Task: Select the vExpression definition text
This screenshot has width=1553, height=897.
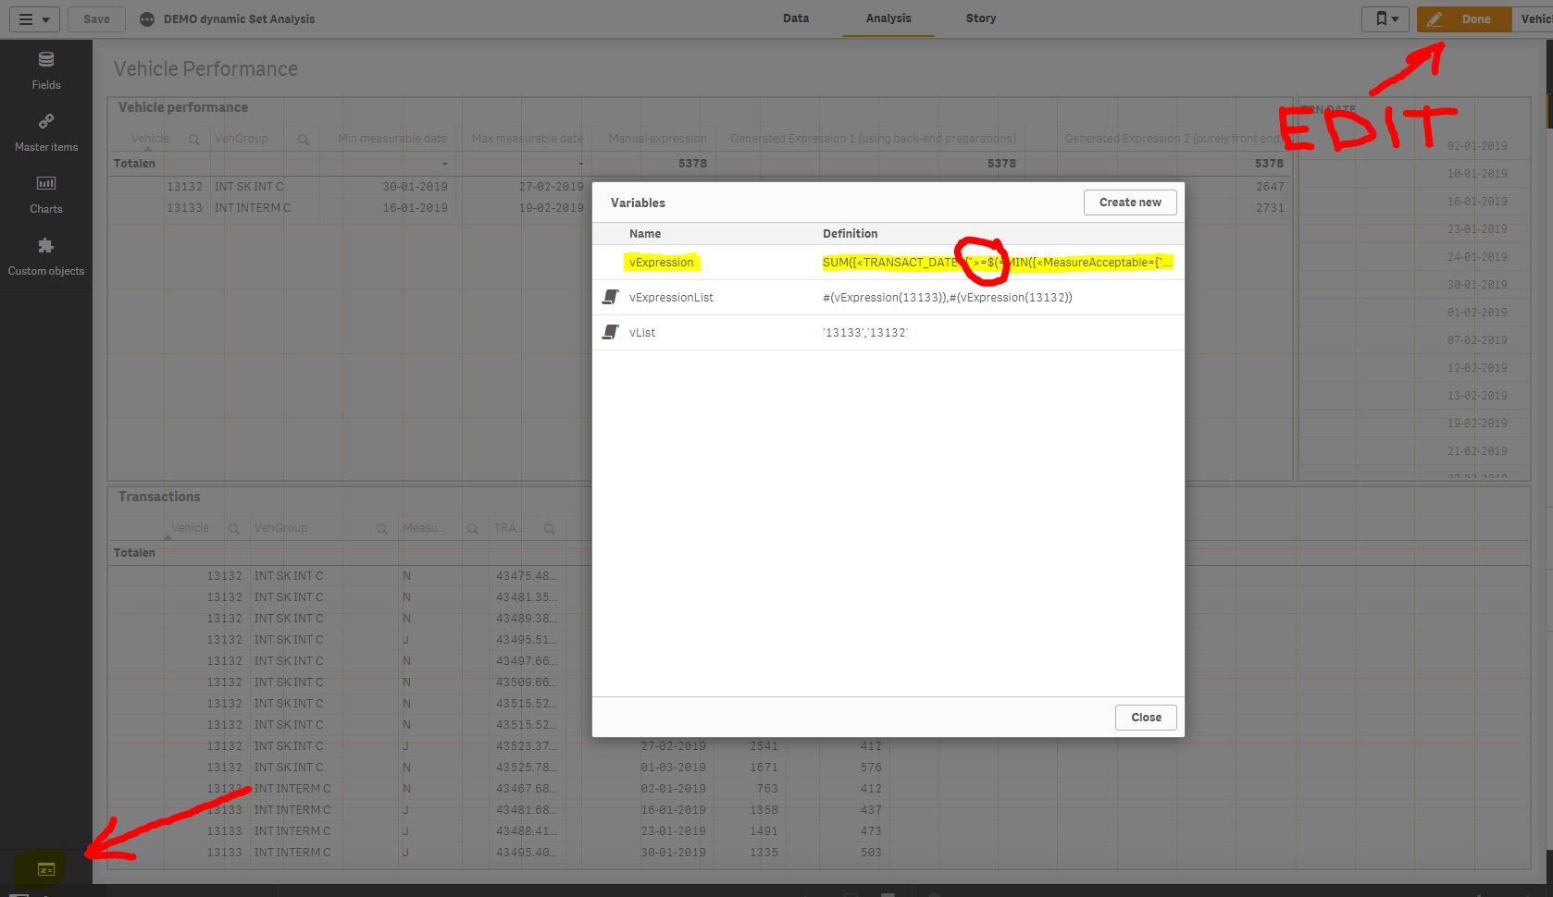Action: [997, 263]
